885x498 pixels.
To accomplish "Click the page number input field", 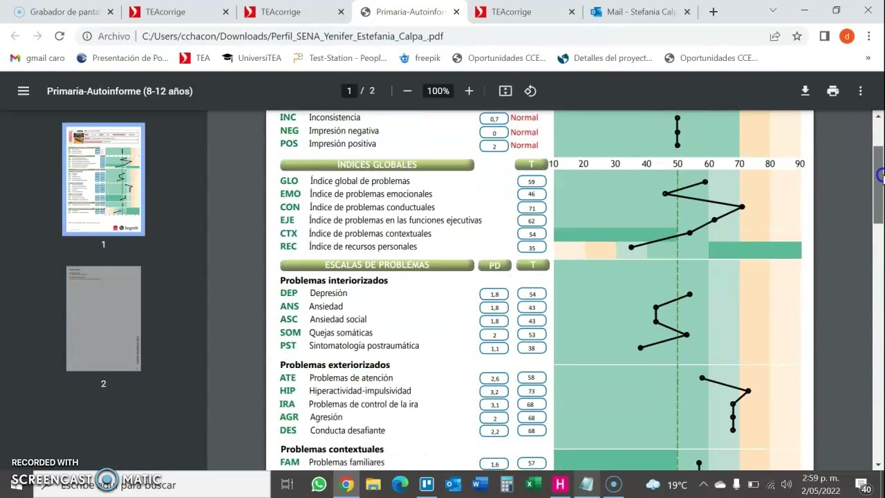I will point(349,91).
